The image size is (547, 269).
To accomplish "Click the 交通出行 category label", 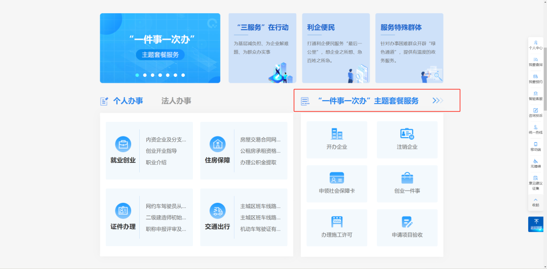I will [217, 227].
